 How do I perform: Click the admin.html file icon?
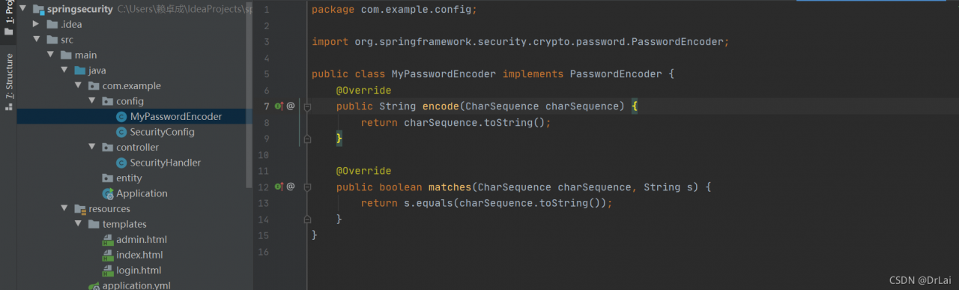108,240
